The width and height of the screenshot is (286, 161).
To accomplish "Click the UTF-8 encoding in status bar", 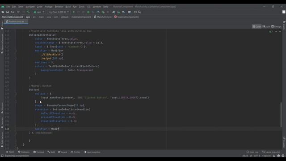I will click(x=257, y=156).
